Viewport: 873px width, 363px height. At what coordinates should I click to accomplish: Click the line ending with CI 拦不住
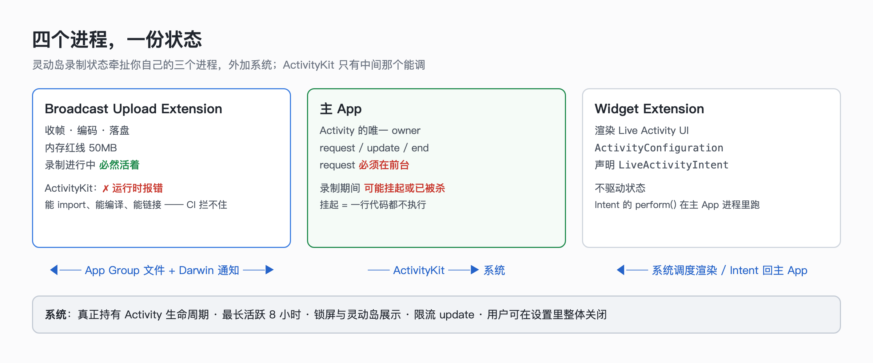pos(136,205)
